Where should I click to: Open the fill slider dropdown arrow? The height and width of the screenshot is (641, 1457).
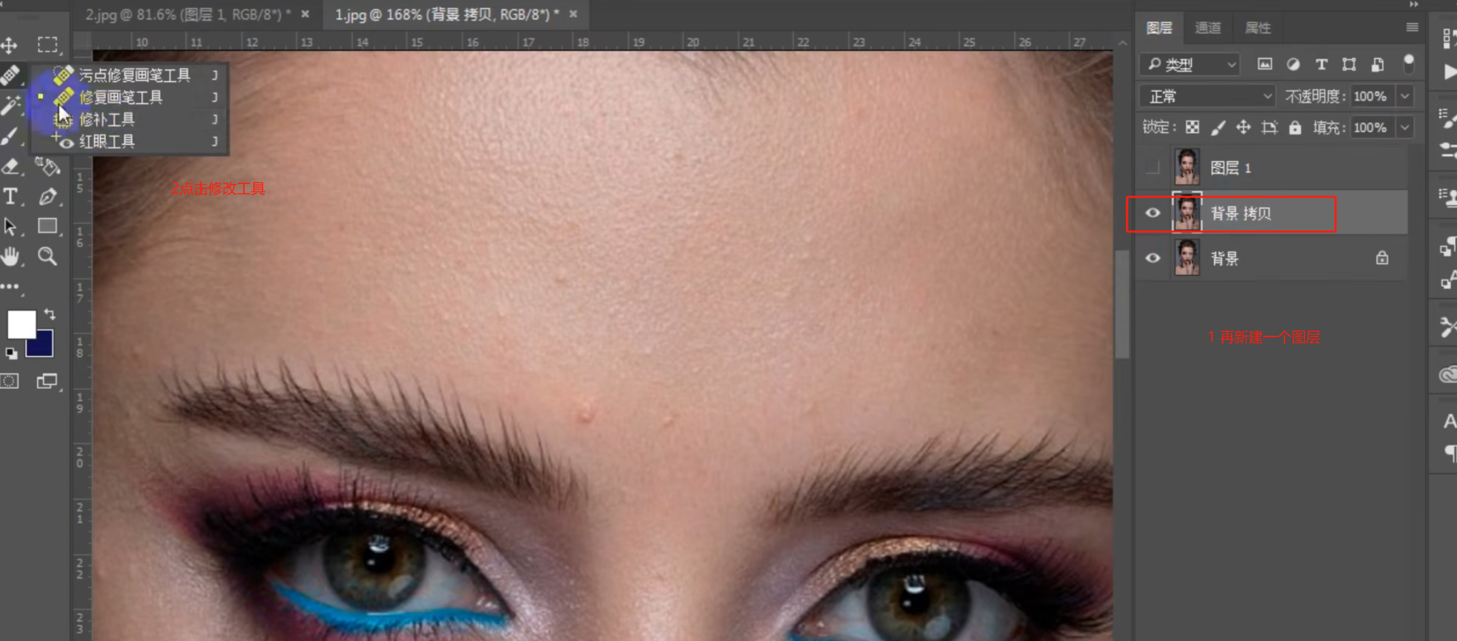tap(1405, 127)
